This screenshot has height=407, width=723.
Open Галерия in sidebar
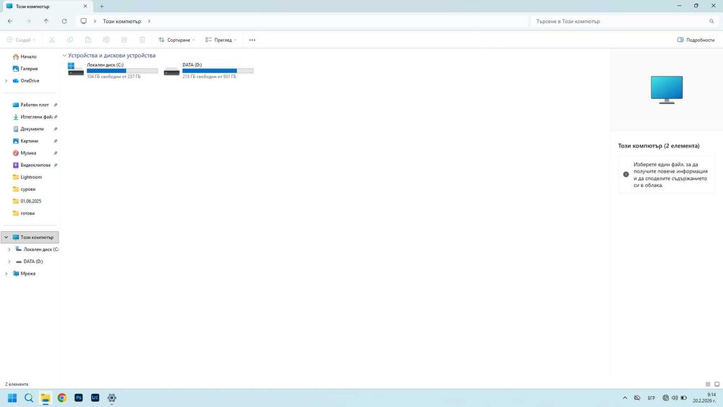(x=30, y=69)
